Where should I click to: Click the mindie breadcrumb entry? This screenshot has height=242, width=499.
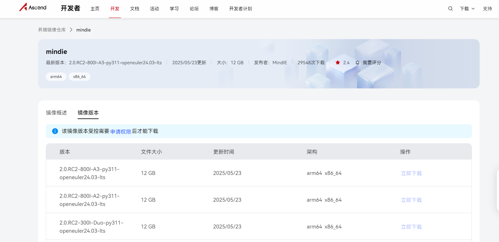[x=84, y=30]
